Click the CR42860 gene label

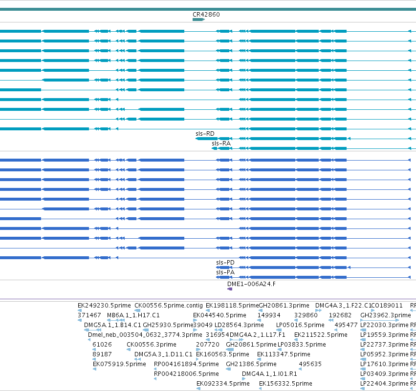tap(206, 15)
